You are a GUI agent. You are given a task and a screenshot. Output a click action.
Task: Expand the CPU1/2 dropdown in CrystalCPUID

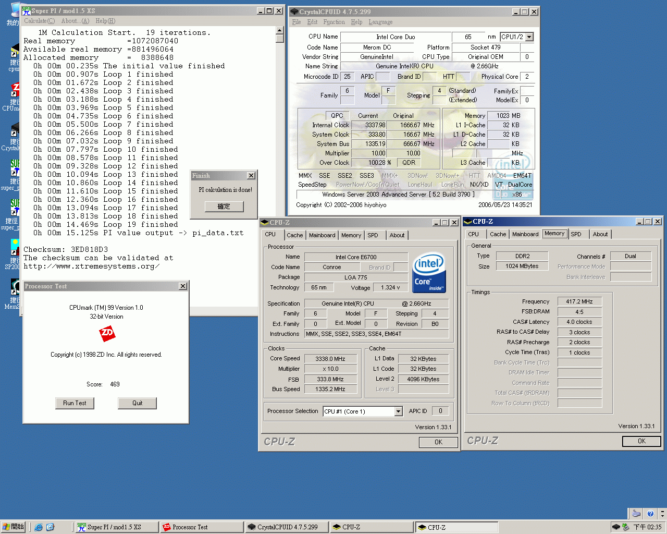tap(529, 37)
